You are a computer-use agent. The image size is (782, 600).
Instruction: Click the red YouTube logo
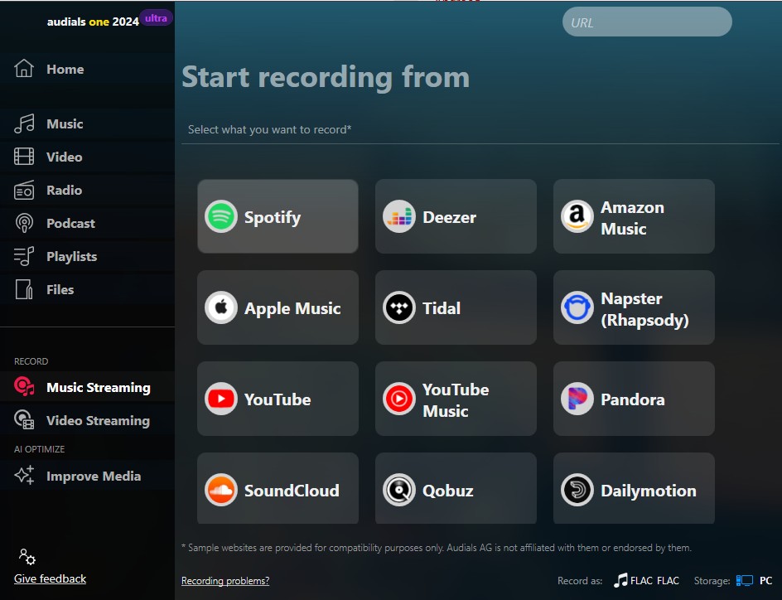tap(221, 399)
